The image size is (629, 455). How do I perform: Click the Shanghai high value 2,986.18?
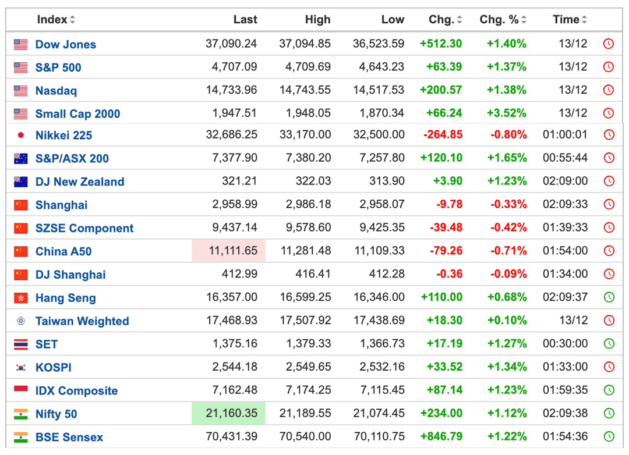[x=309, y=204]
